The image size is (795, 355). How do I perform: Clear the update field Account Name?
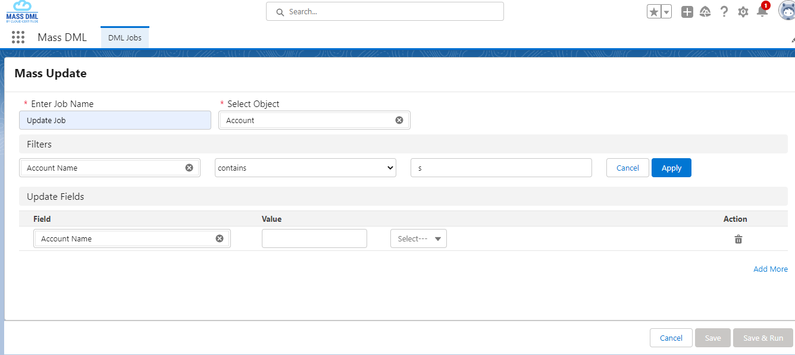220,238
